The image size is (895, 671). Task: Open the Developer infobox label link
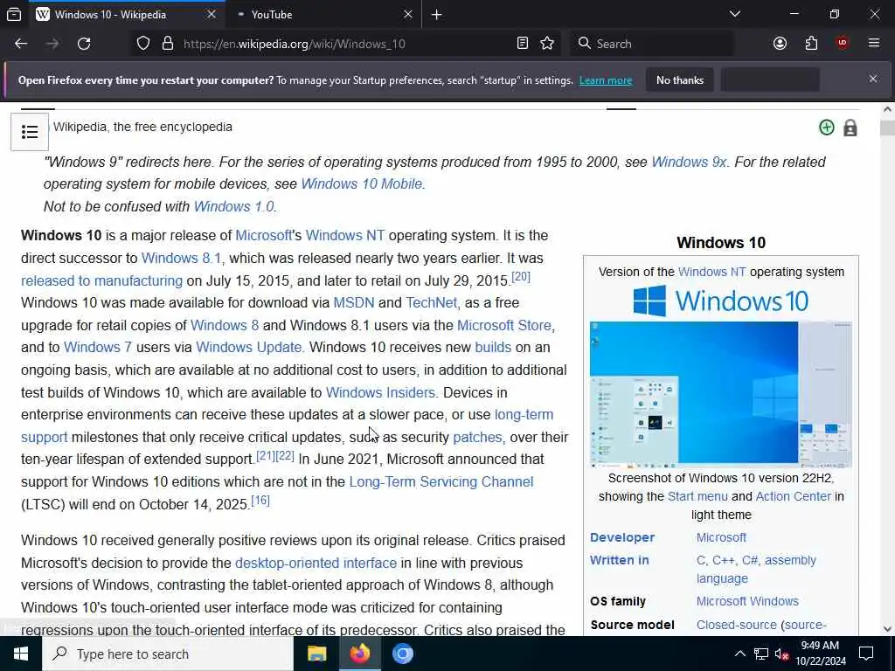tap(622, 537)
